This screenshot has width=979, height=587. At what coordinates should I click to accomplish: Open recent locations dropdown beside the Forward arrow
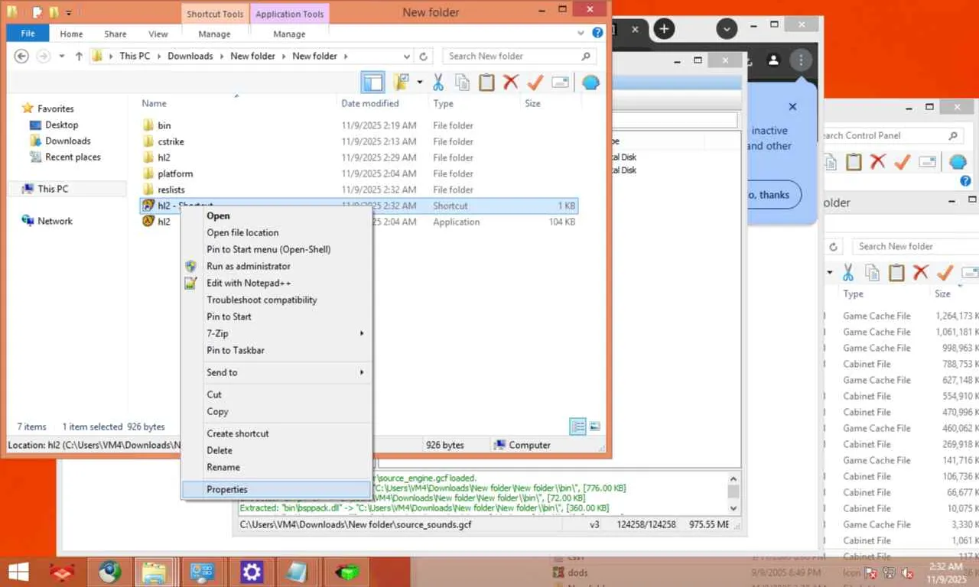[61, 57]
